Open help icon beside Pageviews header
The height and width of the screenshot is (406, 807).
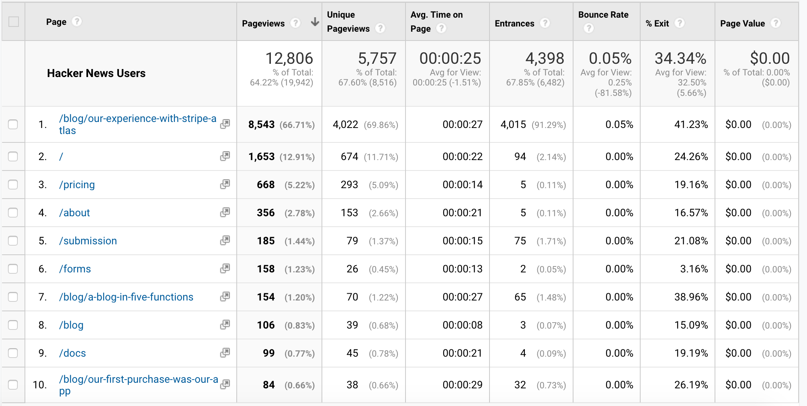[x=295, y=23]
